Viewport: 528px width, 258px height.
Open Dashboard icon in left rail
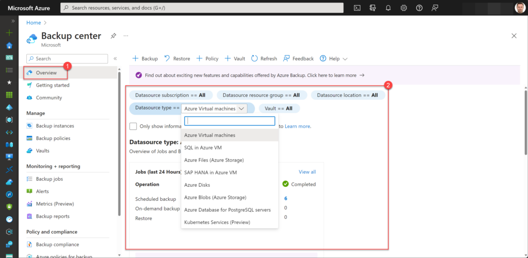pyautogui.click(x=9, y=58)
